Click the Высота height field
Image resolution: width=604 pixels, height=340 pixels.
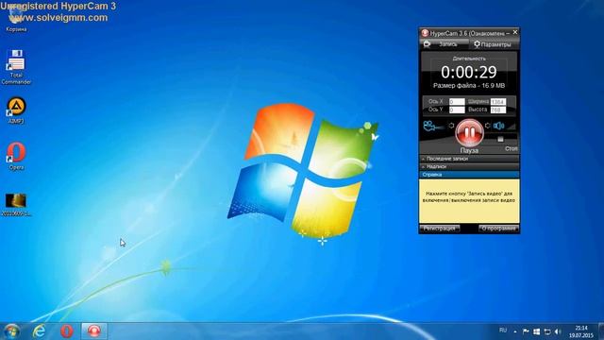click(x=497, y=110)
